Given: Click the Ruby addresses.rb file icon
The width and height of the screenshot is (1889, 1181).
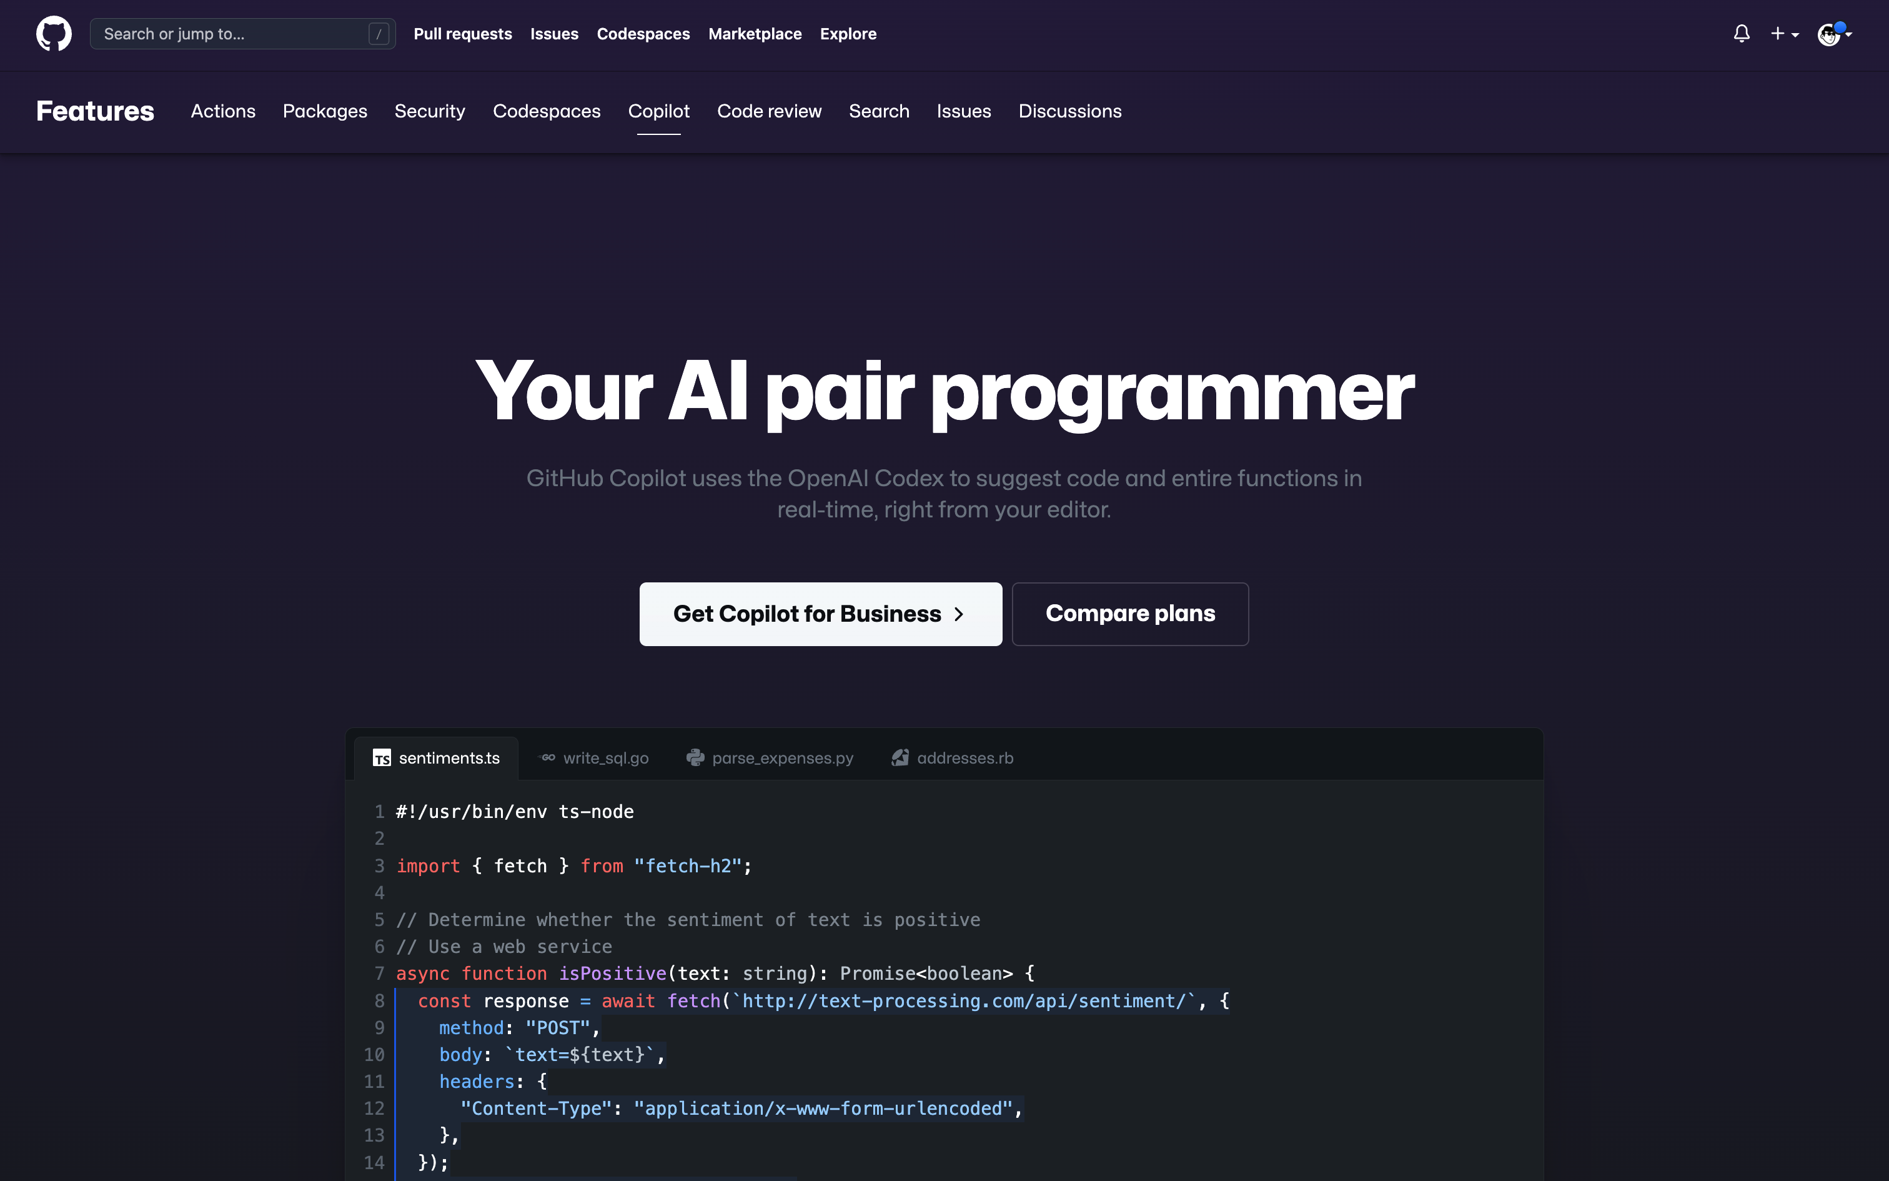Looking at the screenshot, I should (x=900, y=758).
